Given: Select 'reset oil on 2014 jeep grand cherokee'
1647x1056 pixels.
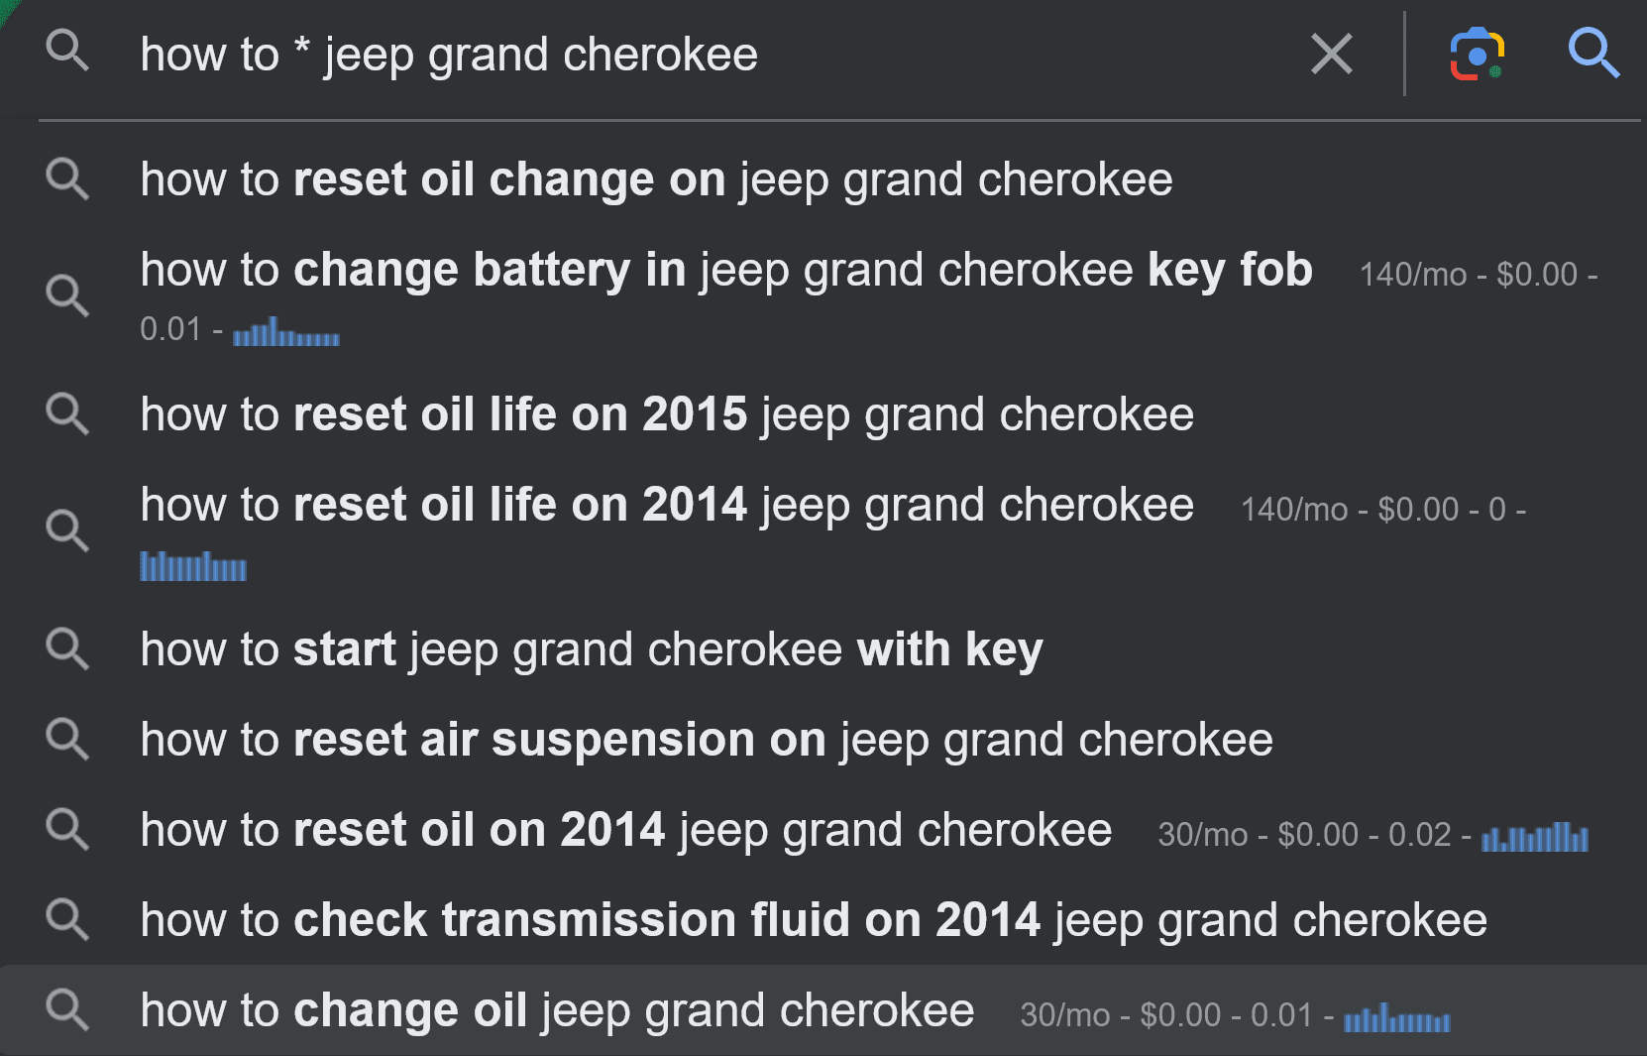Looking at the screenshot, I should [x=823, y=830].
